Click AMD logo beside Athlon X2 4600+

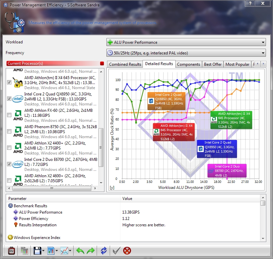pyautogui.click(x=18, y=181)
